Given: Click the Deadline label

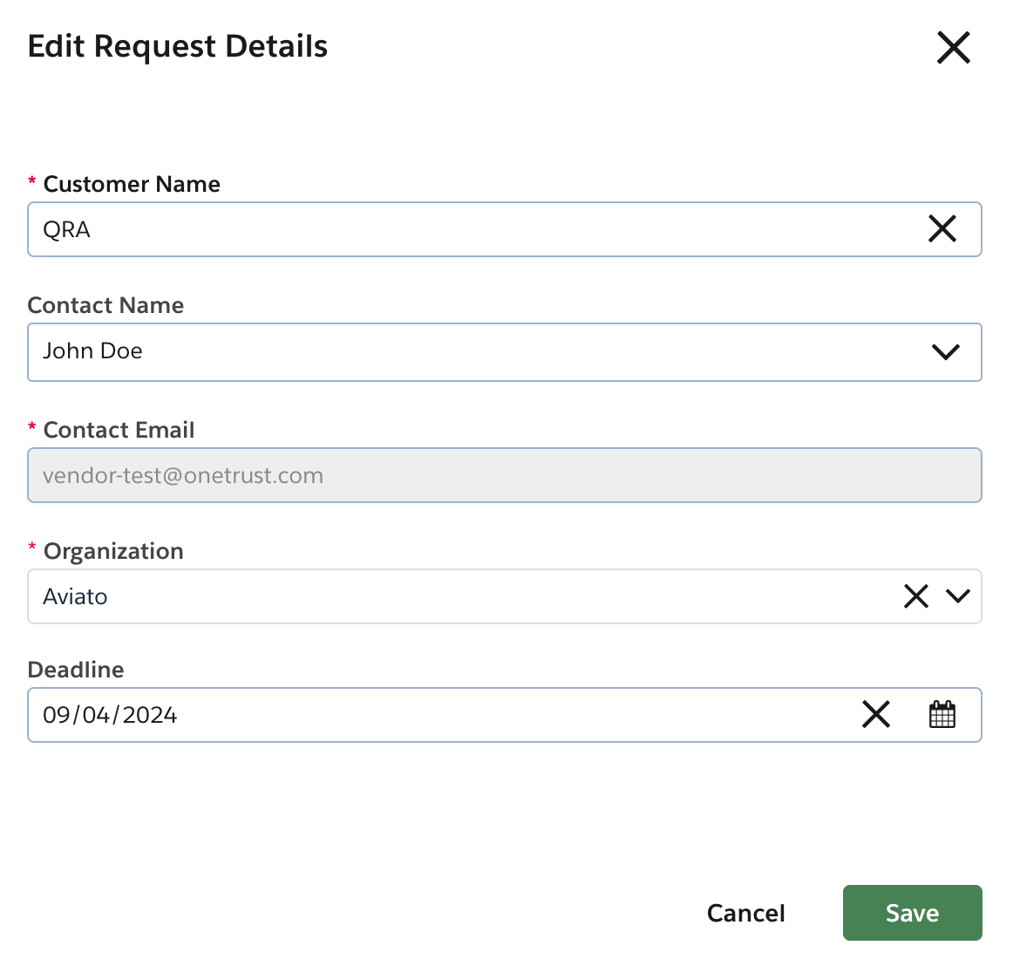Looking at the screenshot, I should pyautogui.click(x=76, y=670).
